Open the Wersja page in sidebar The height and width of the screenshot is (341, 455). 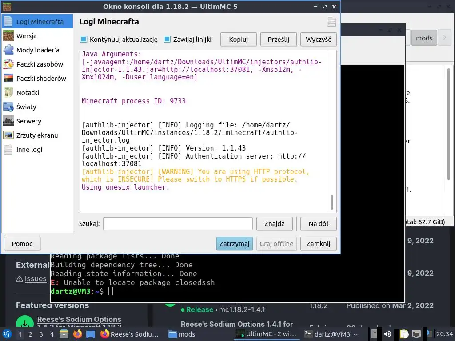37,36
